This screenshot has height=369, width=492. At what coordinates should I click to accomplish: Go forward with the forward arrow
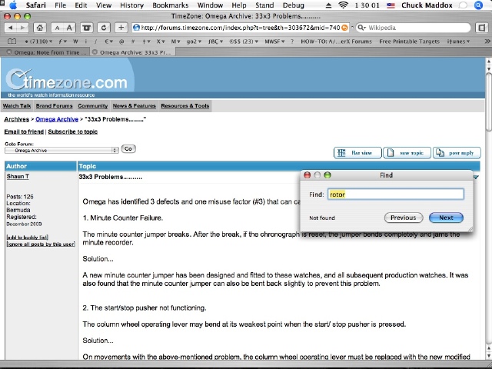tap(22, 28)
